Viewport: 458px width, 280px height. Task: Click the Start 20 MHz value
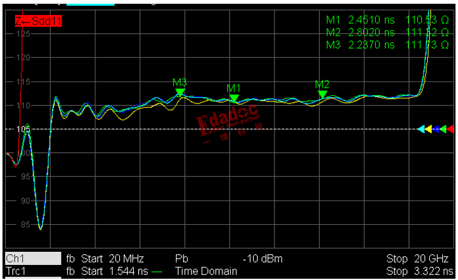[112, 259]
